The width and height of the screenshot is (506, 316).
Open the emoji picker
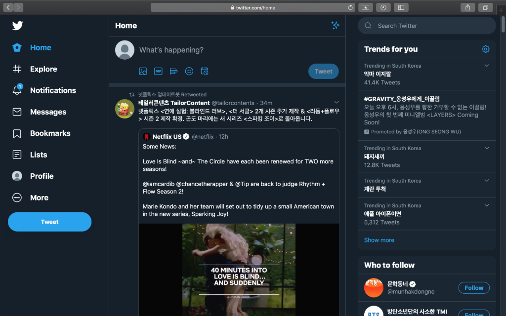[189, 71]
